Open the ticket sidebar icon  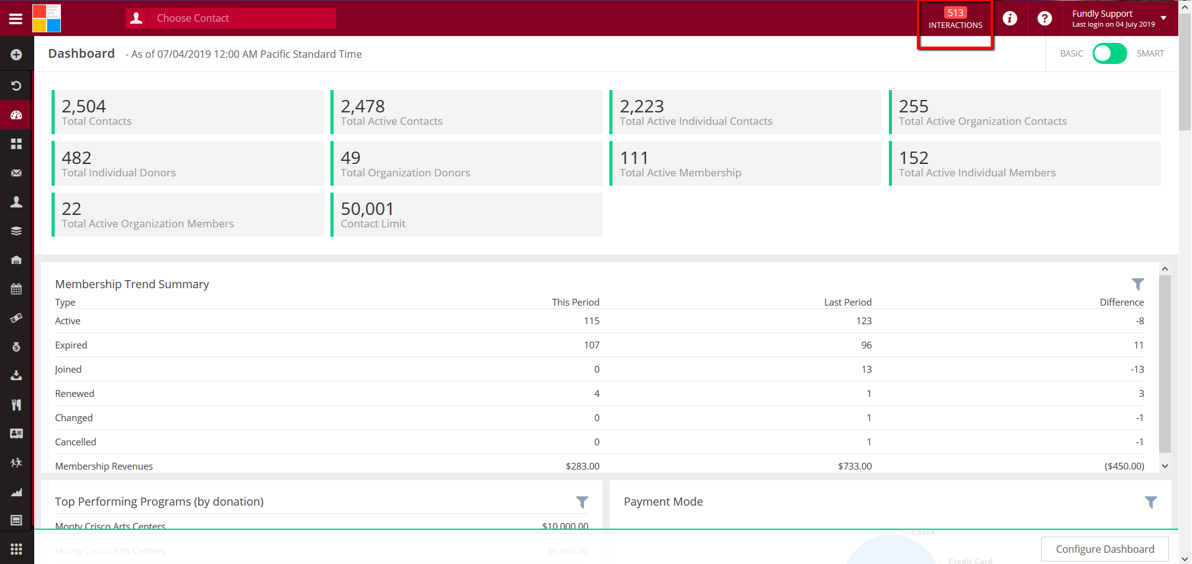16,318
